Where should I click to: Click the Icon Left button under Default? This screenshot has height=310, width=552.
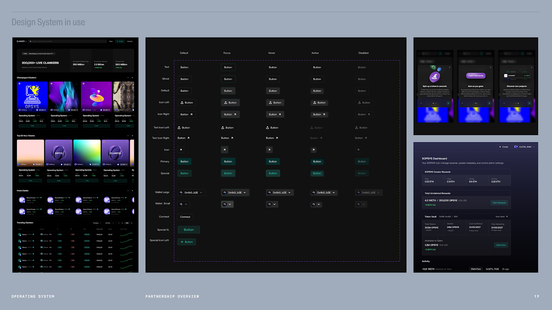[187, 103]
